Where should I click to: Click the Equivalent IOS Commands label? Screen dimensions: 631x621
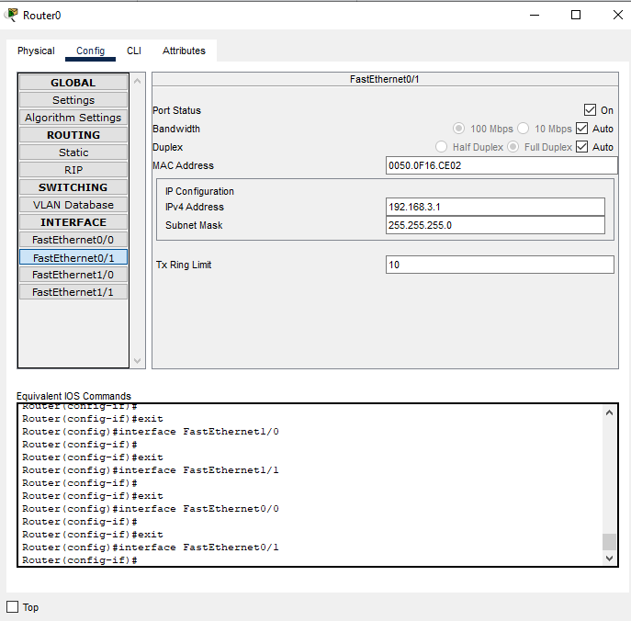[x=73, y=396]
